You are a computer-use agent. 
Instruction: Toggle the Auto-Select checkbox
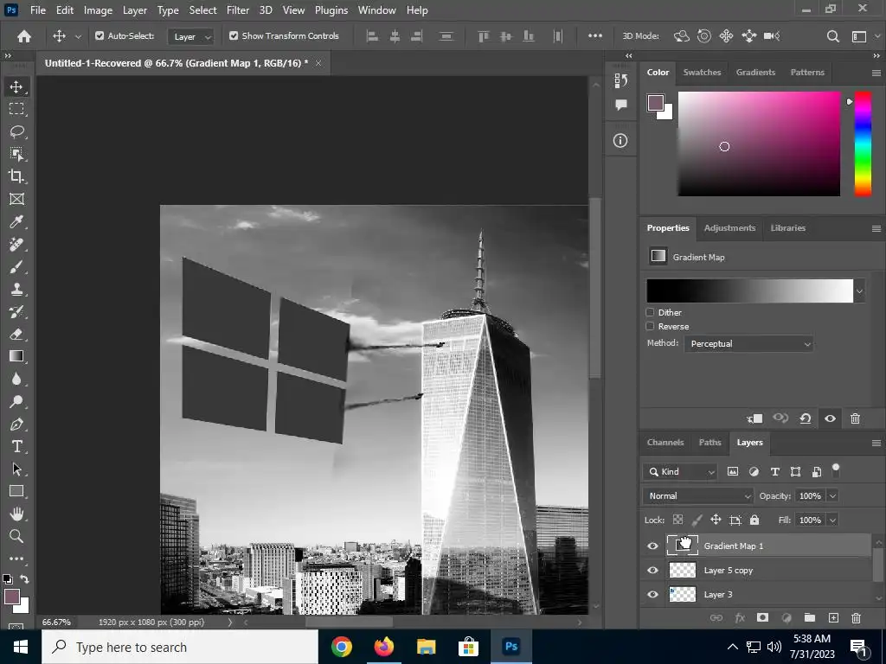pyautogui.click(x=100, y=35)
